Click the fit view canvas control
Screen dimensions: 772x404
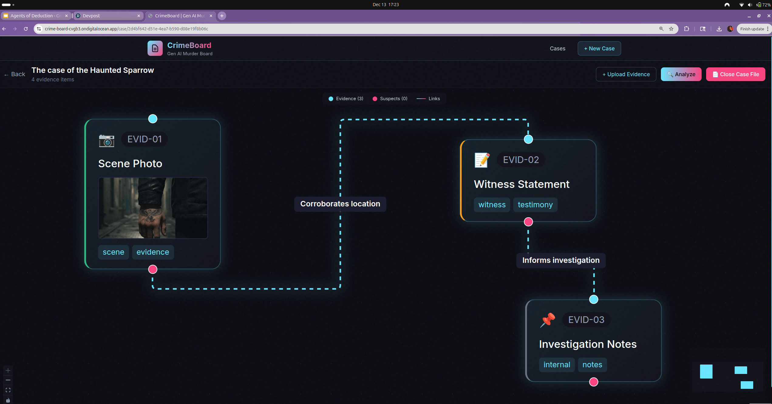8,390
